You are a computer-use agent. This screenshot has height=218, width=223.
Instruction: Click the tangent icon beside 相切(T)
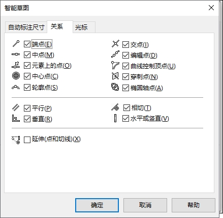pyautogui.click(x=115, y=107)
